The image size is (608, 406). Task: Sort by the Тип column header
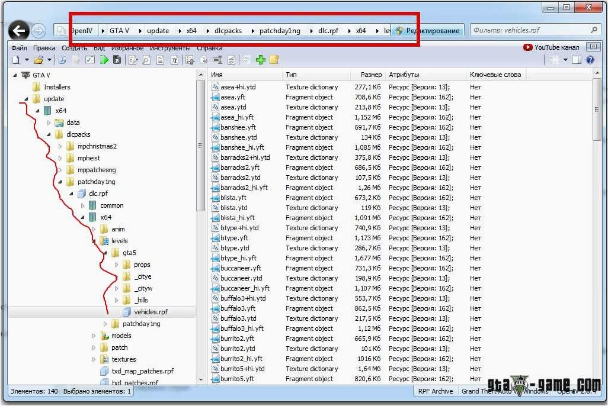point(316,75)
